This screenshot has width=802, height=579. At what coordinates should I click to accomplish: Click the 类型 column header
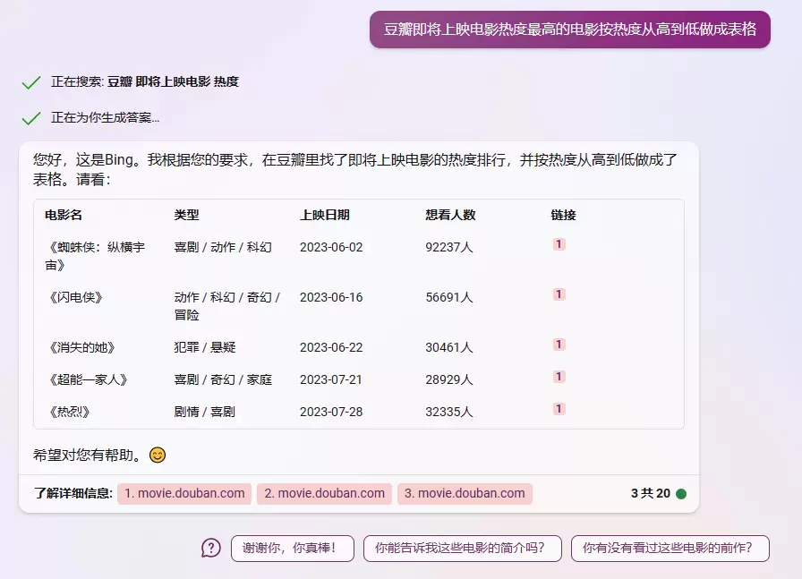[x=186, y=215]
